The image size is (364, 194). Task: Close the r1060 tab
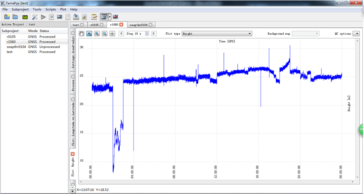pyautogui.click(x=121, y=25)
